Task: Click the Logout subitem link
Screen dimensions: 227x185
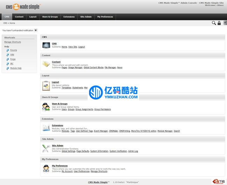Action: (82, 47)
